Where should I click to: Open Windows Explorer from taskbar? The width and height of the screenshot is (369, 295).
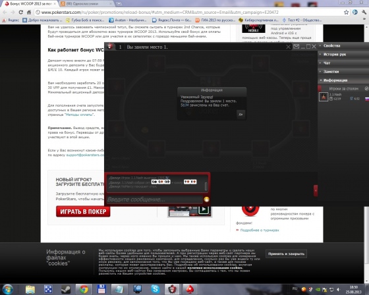pos(30,289)
